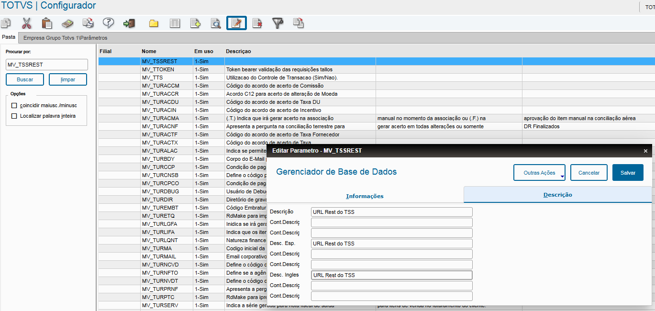Screen dimensions: 655x311
Task: Click the Salvar button
Action: pyautogui.click(x=628, y=173)
